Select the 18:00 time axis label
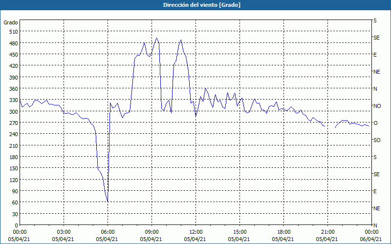 point(284,232)
